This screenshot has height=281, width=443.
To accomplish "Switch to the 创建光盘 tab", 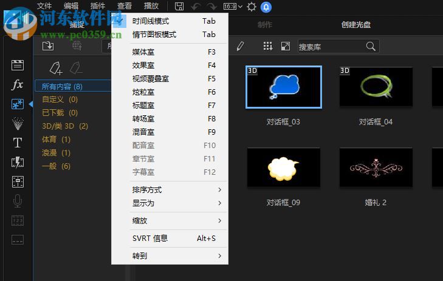I will (x=356, y=25).
